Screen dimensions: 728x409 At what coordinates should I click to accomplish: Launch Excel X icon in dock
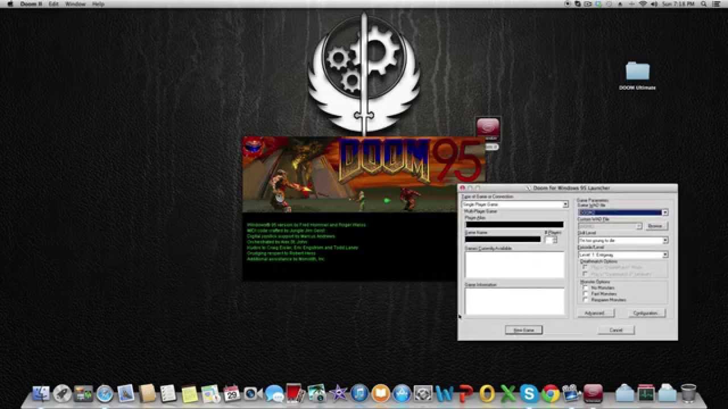tap(508, 393)
